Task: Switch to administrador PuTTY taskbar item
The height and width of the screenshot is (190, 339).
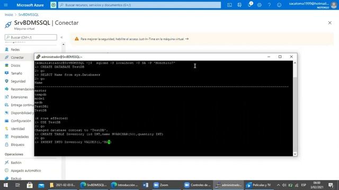Action: click(229, 185)
